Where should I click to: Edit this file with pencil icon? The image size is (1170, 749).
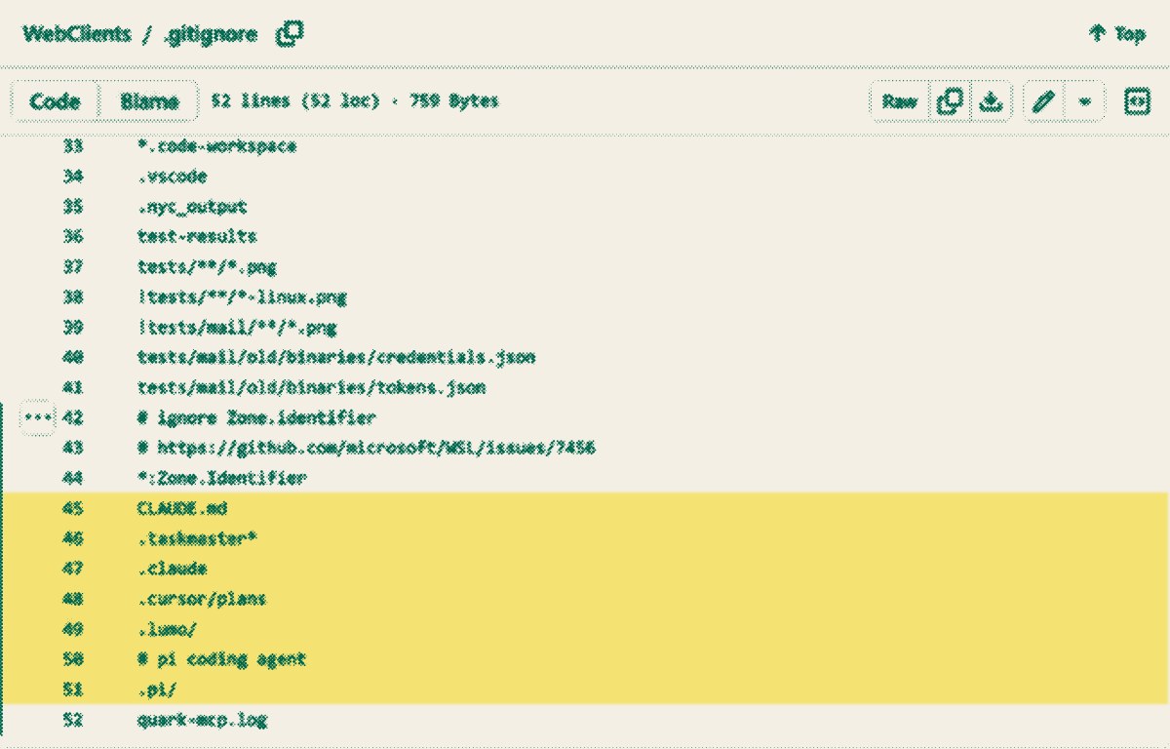point(1044,101)
